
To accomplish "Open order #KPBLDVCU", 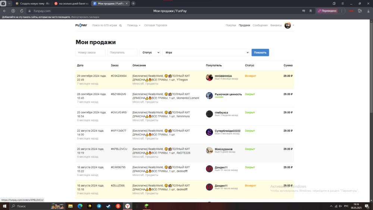I will (x=119, y=149).
